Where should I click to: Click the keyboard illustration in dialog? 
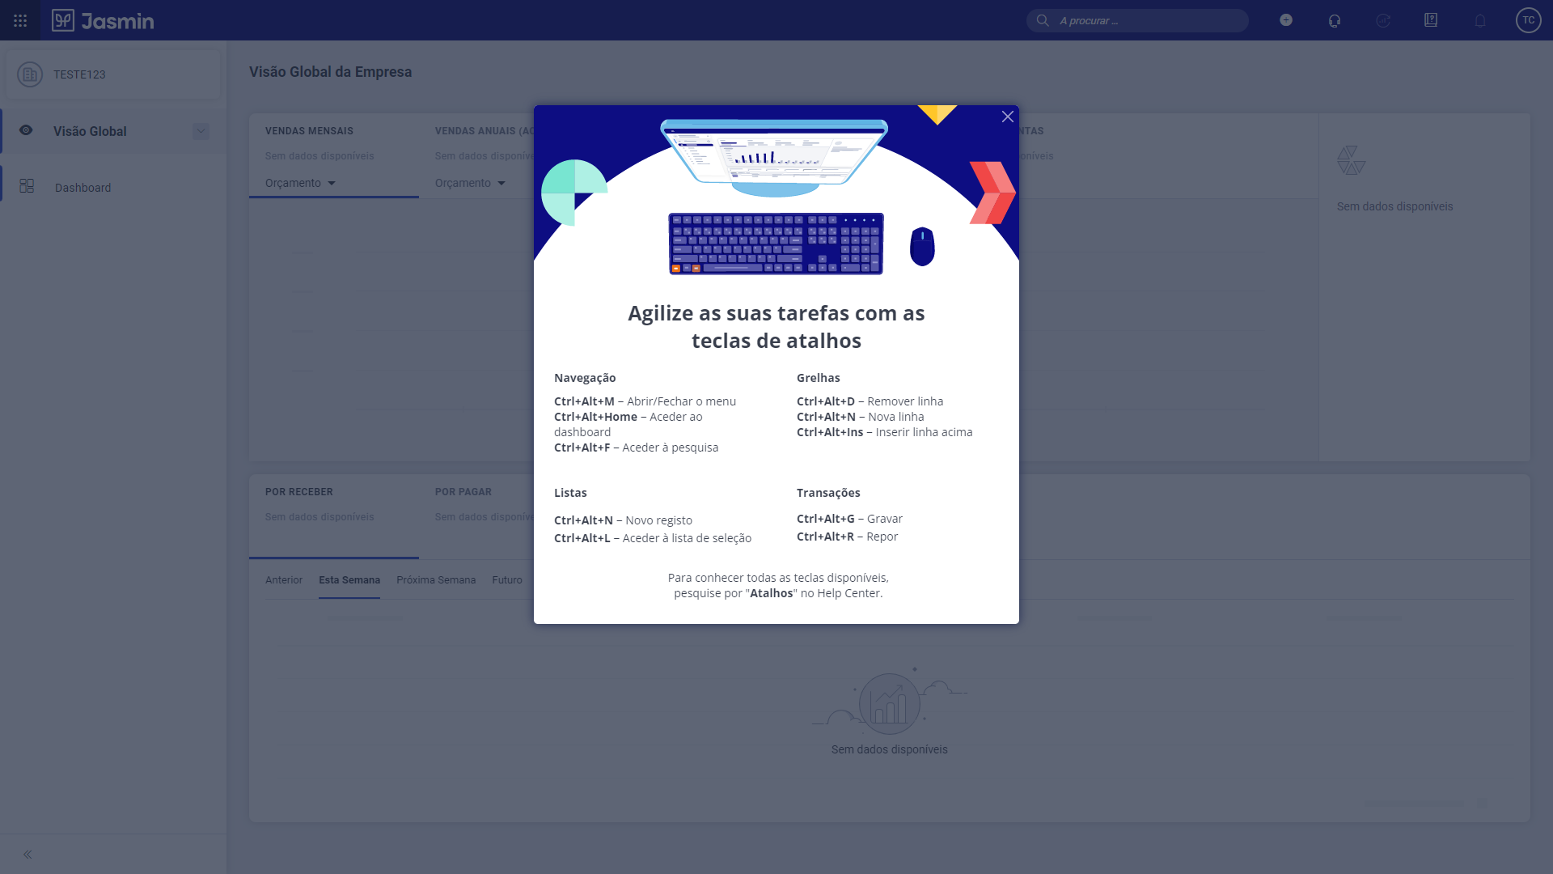click(x=776, y=244)
